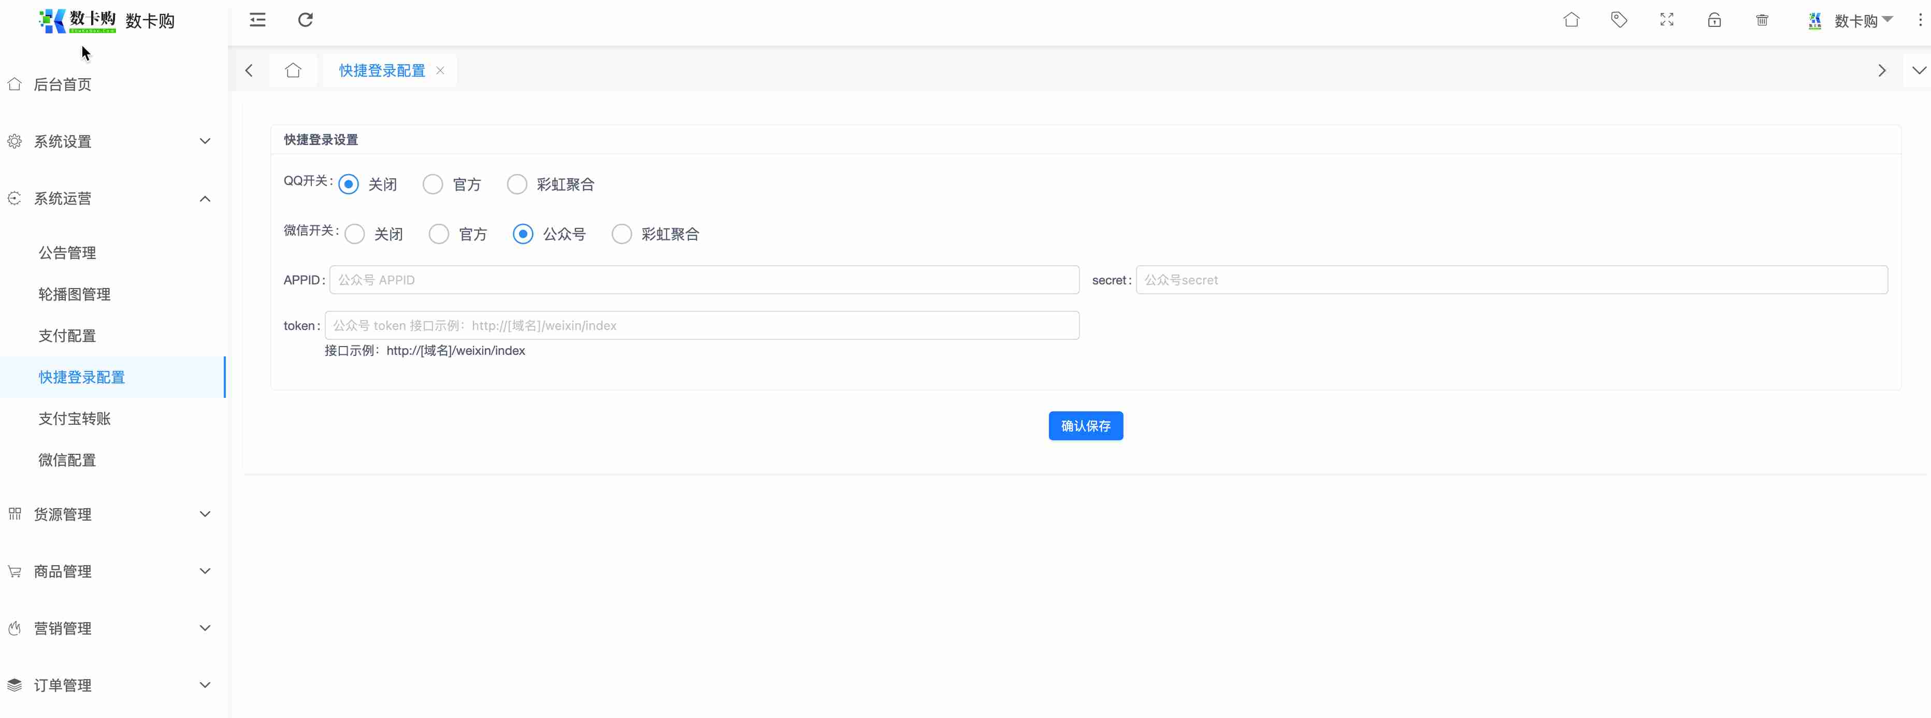Open 支付配置 in the sidebar
Screen dimensions: 1931x718
pyautogui.click(x=67, y=336)
